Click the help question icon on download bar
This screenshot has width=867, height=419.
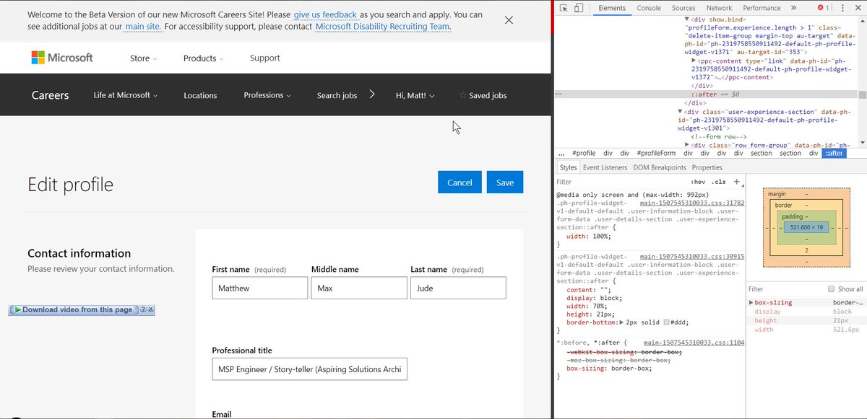point(142,309)
